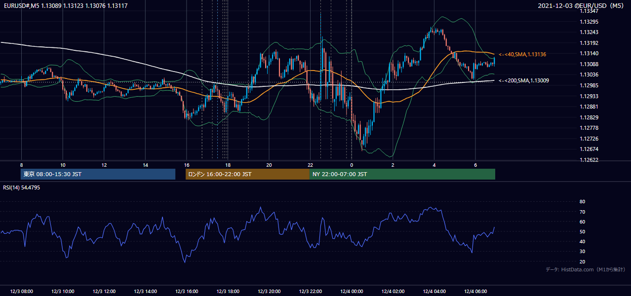
Task: Click bottom time label 12/4 04:00
Action: pyautogui.click(x=434, y=292)
